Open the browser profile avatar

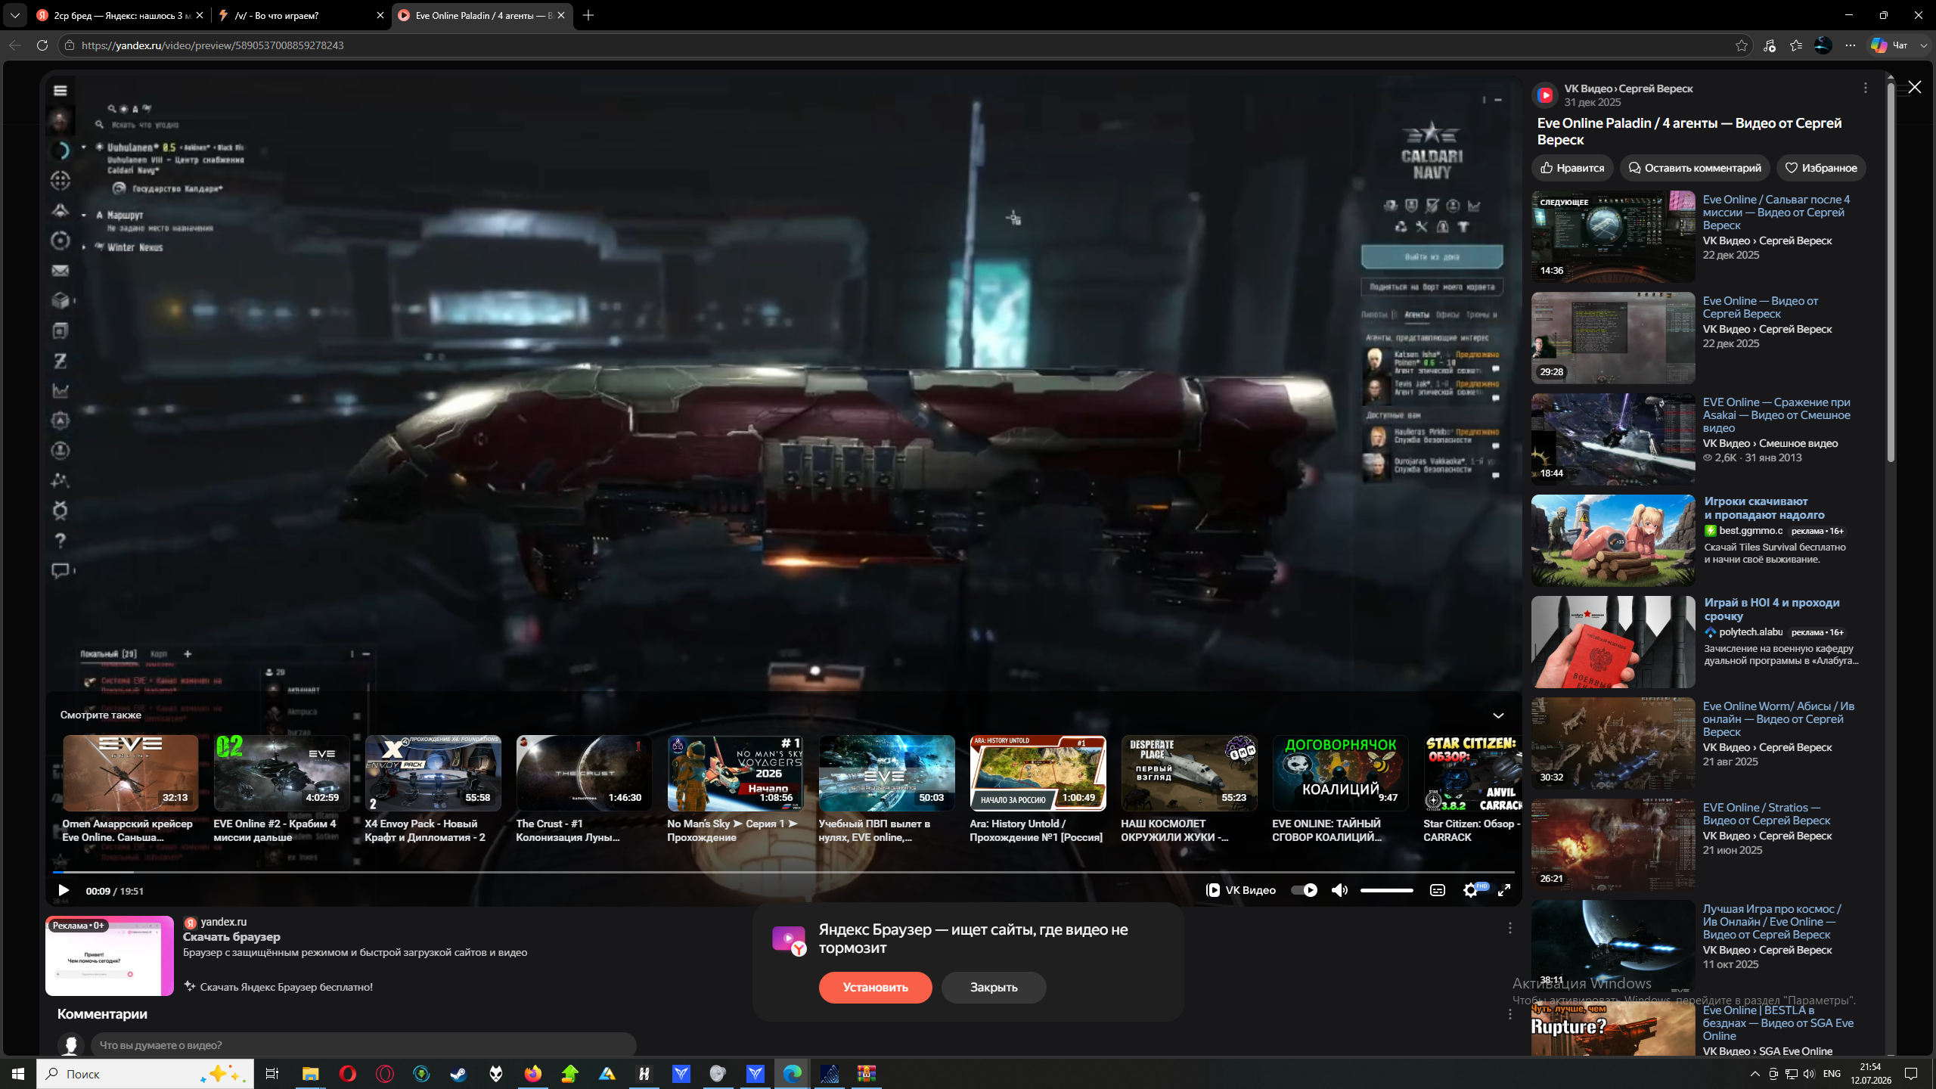1823,45
